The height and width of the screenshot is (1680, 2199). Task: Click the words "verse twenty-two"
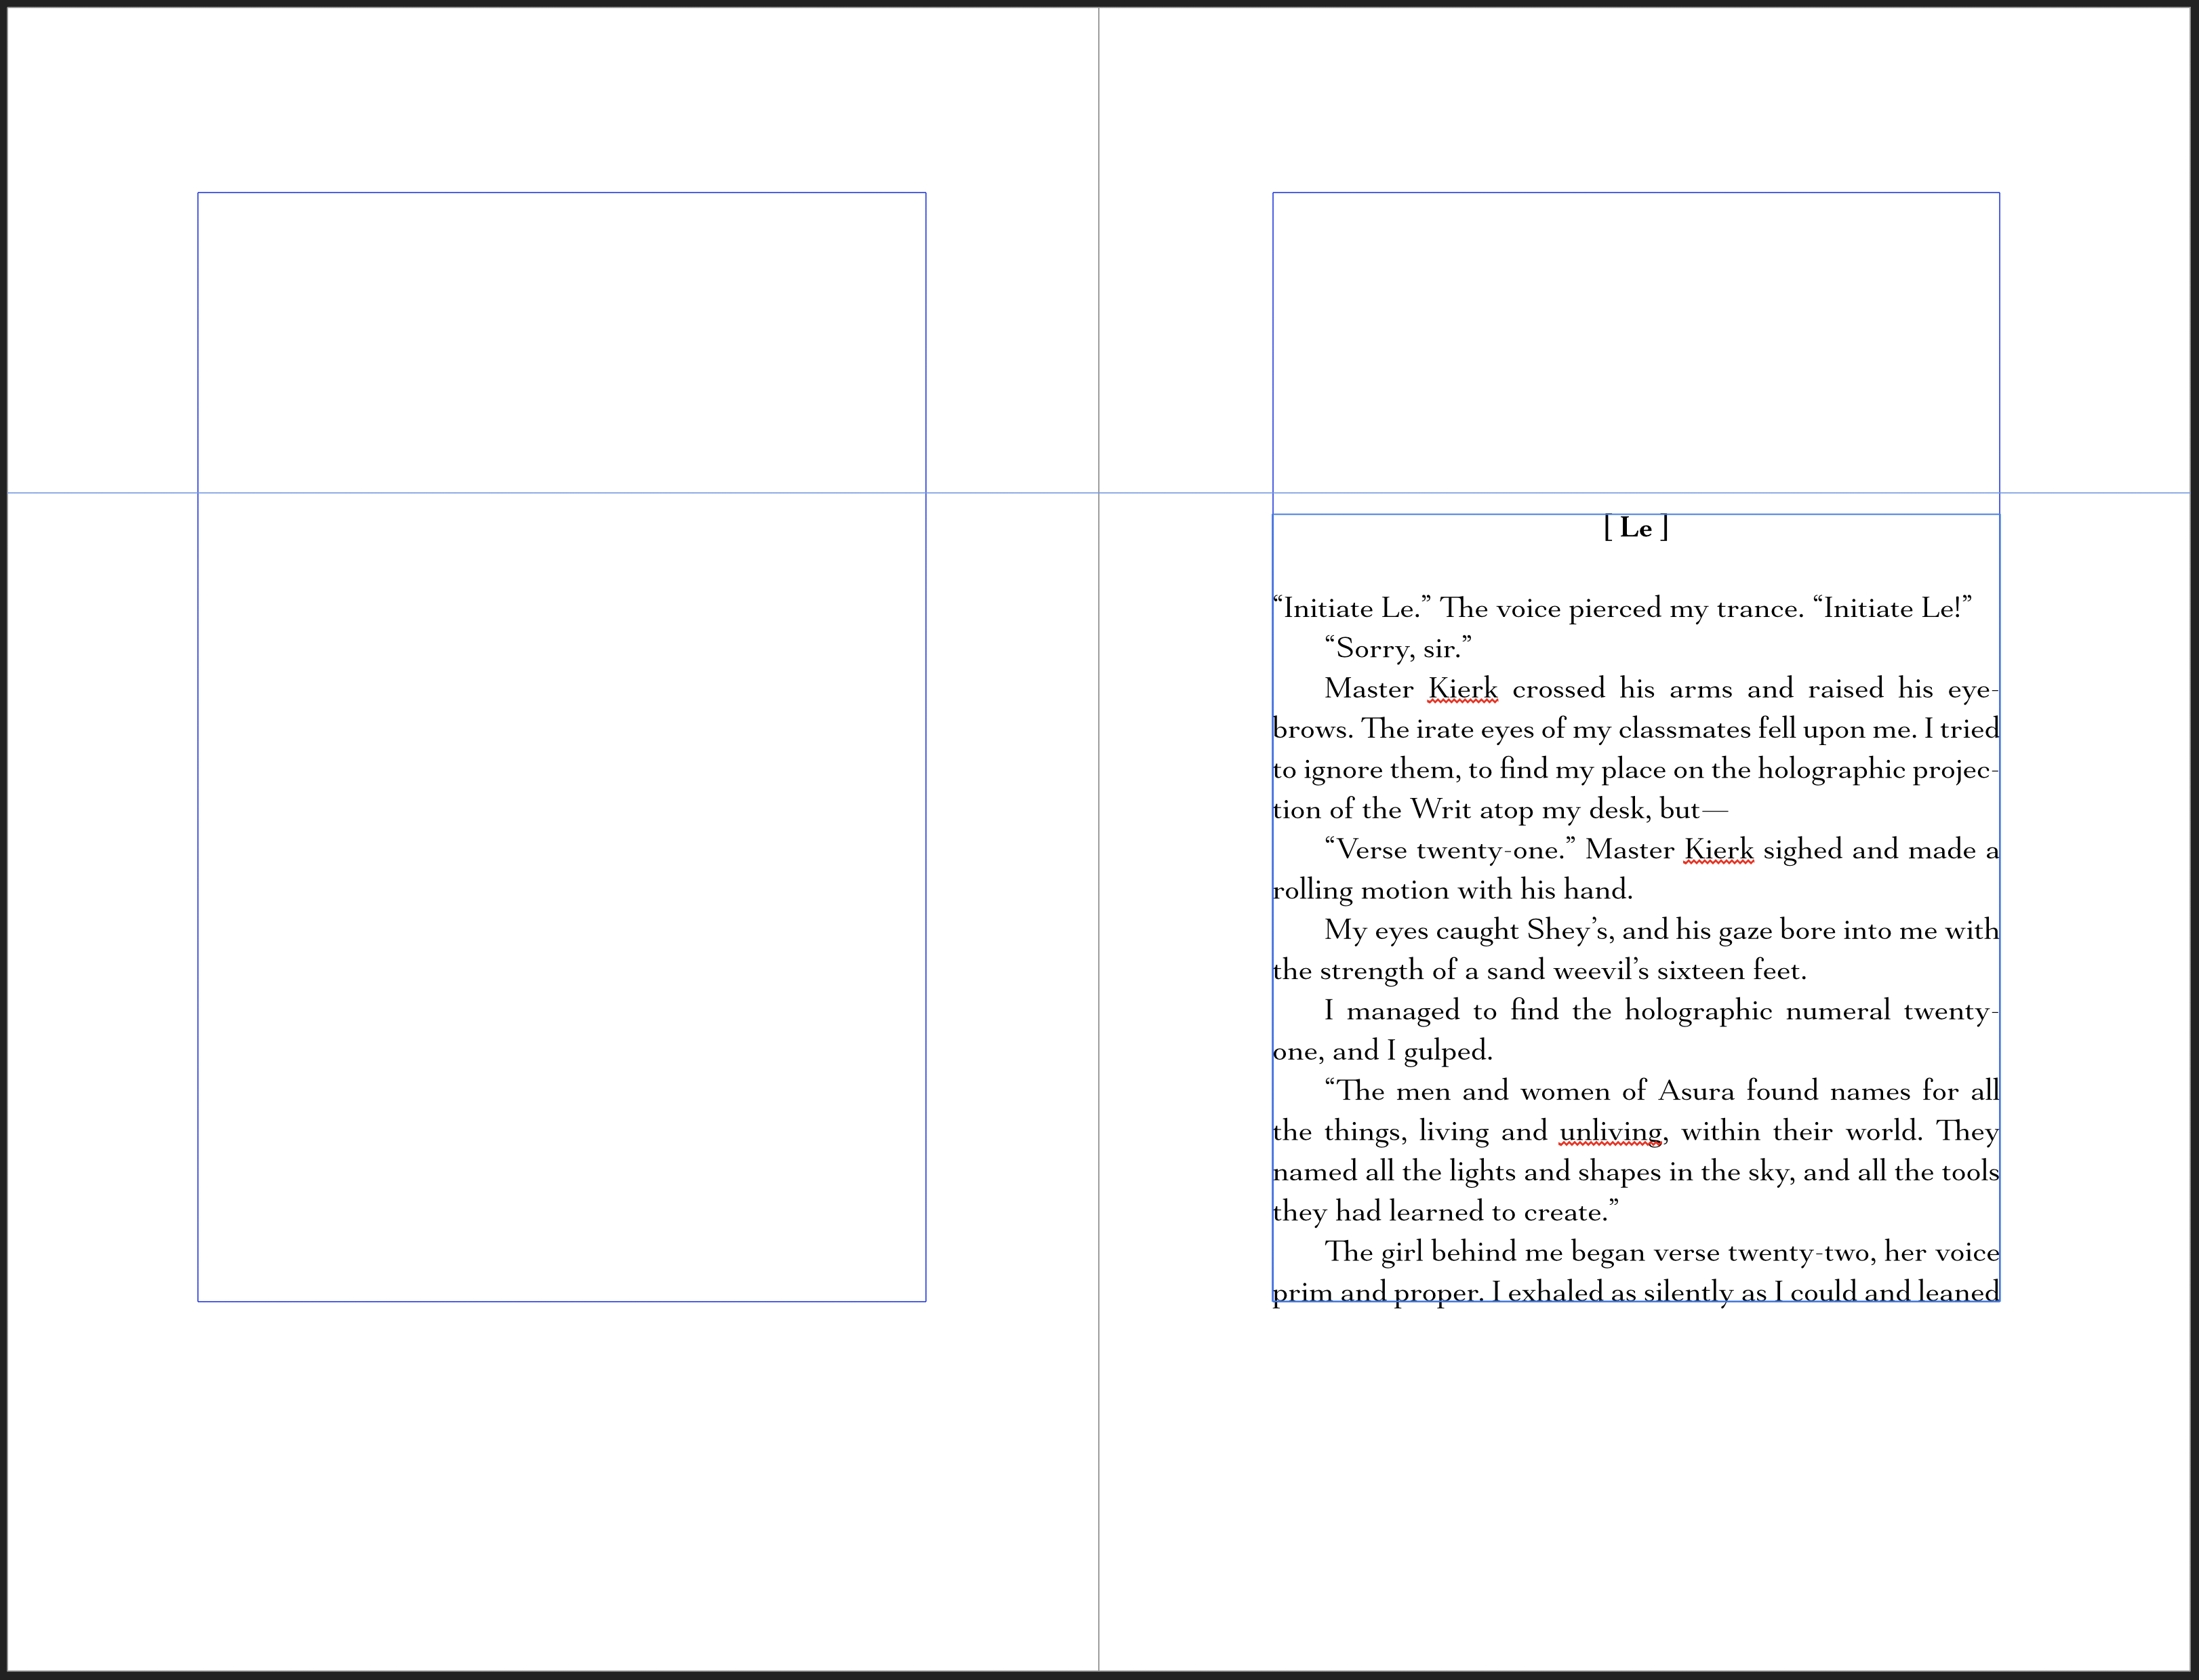[1765, 1252]
